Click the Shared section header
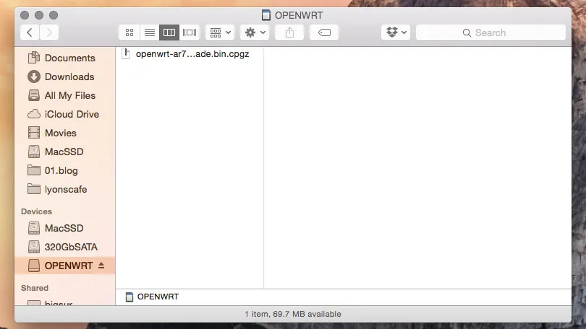Viewport: 586px width, 329px height. click(35, 288)
